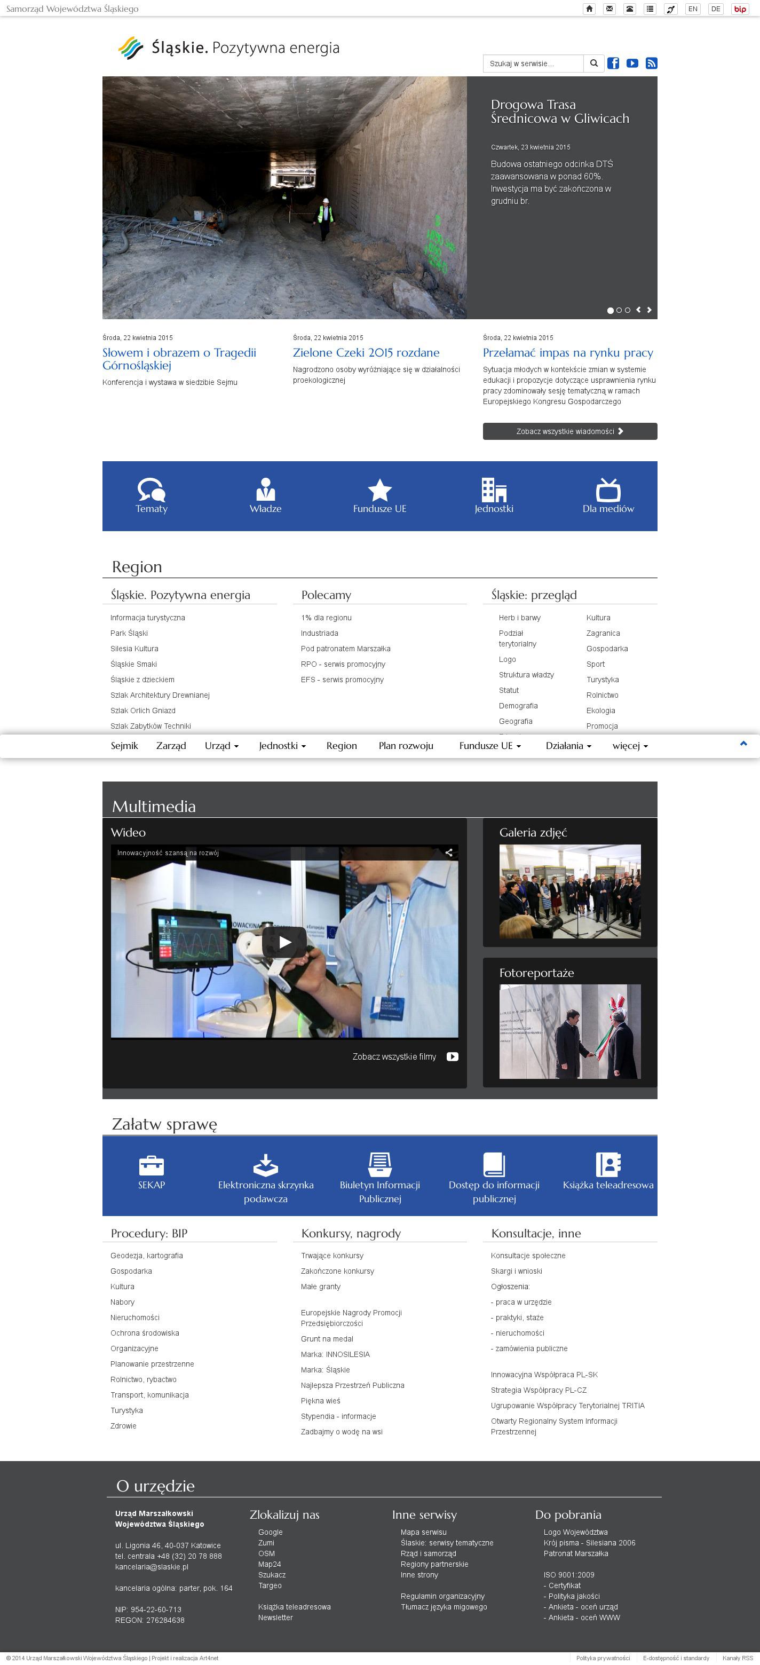This screenshot has width=760, height=1665.
Task: Open the więcej dropdown menu
Action: [x=629, y=745]
